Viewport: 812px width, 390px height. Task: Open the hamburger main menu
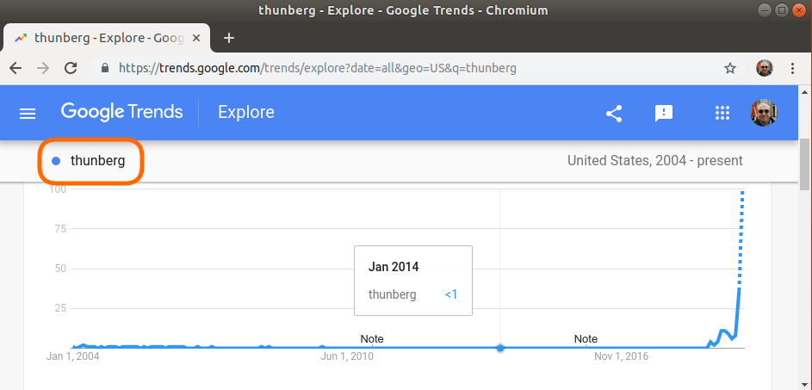point(28,114)
